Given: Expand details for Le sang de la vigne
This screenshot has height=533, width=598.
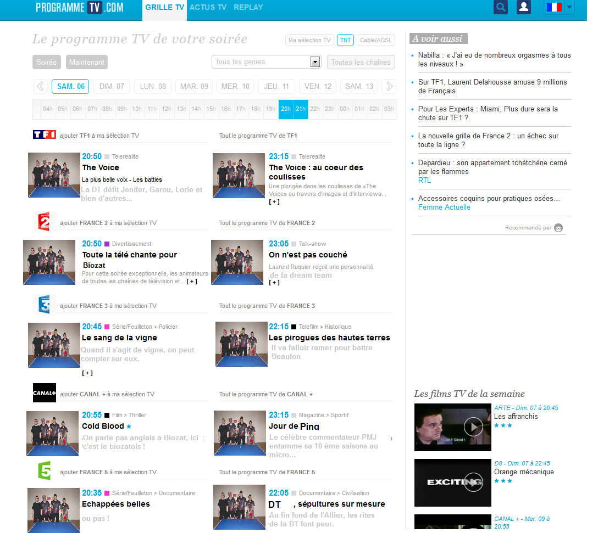Looking at the screenshot, I should [87, 373].
